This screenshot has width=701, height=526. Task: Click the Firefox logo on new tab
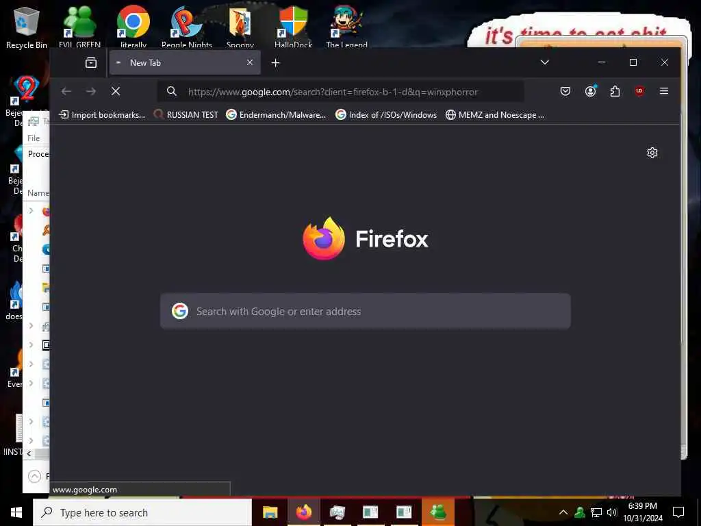click(324, 238)
